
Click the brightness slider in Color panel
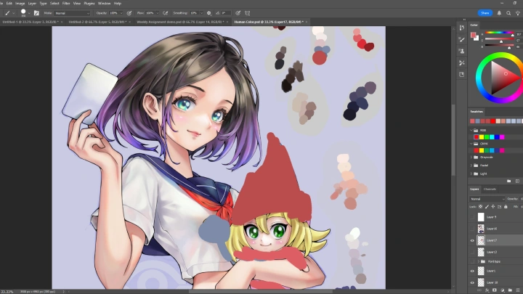point(499,45)
